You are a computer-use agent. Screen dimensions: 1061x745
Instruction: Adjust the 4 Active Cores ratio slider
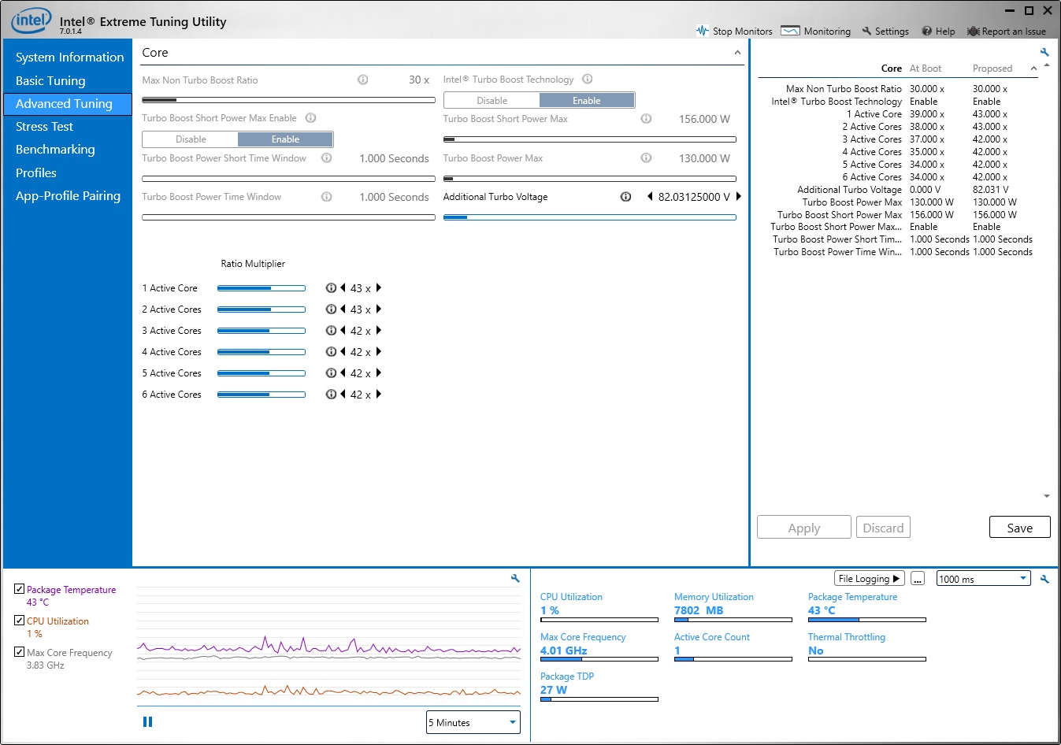(x=261, y=352)
